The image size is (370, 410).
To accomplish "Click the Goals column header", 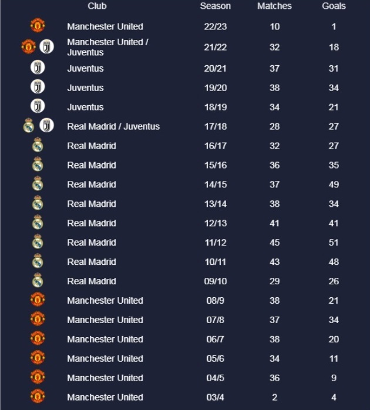I will tap(334, 6).
